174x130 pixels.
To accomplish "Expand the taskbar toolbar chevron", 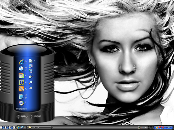I will [146, 127].
